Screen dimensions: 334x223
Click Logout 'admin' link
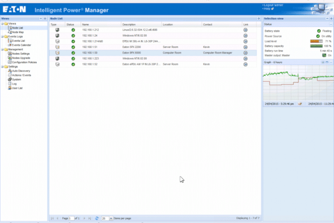pyautogui.click(x=273, y=5)
